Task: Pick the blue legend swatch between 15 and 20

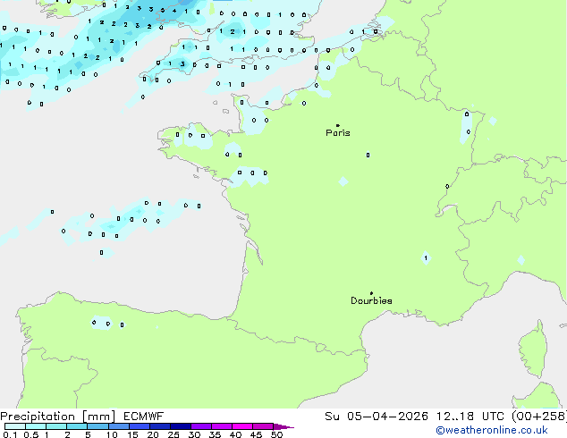Action: click(140, 426)
